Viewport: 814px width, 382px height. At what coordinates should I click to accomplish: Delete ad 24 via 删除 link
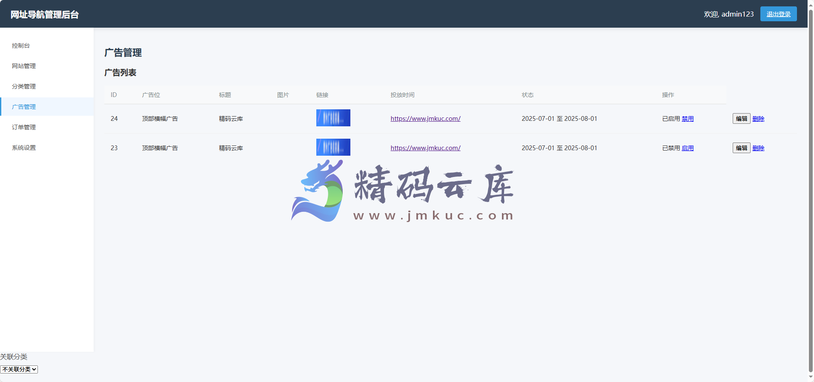coord(758,119)
